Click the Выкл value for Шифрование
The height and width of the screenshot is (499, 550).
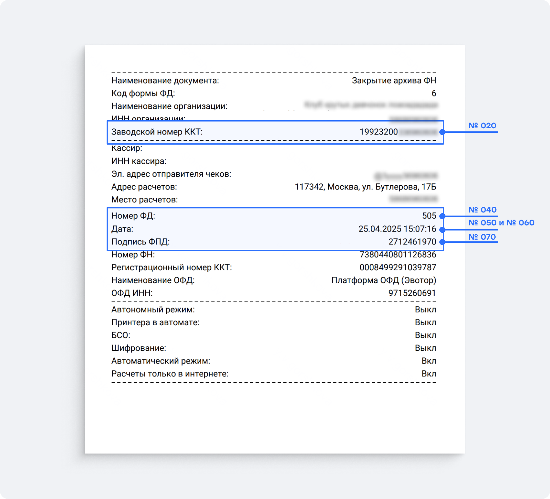(425, 348)
